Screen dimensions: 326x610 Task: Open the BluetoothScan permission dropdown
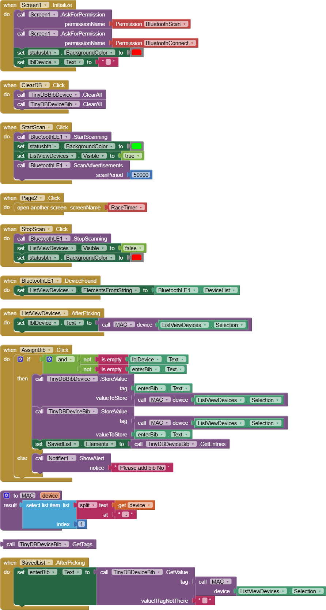click(x=185, y=24)
